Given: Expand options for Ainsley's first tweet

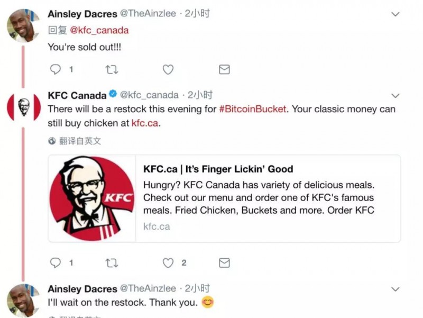Looking at the screenshot, I should pos(395,14).
